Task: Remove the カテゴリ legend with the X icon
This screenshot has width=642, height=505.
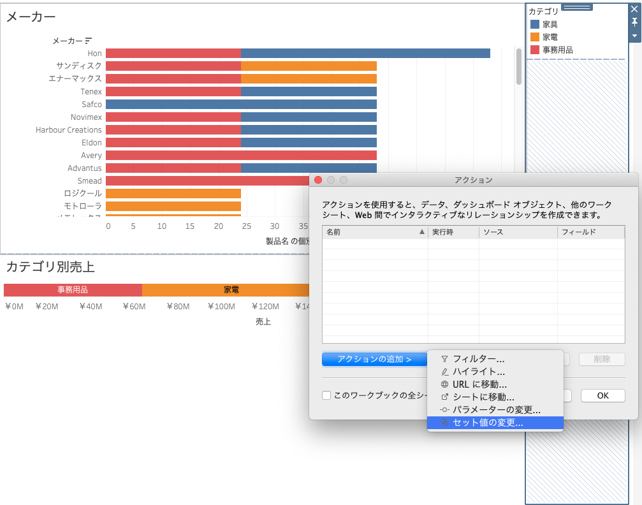Action: click(634, 9)
